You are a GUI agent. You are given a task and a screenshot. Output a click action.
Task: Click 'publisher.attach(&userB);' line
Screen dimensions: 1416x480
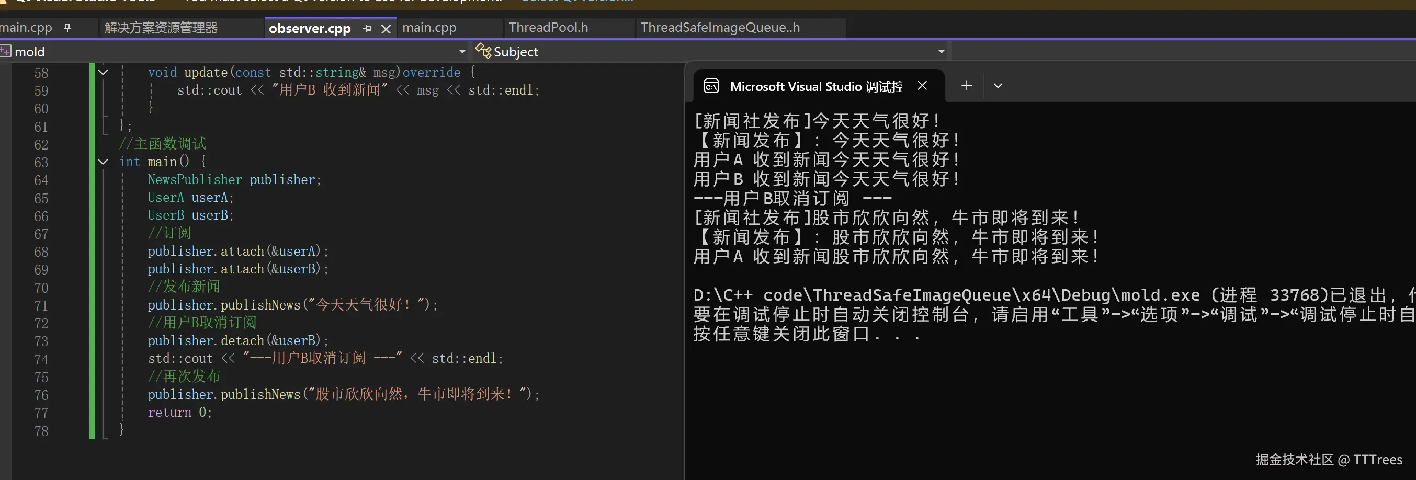tap(238, 269)
